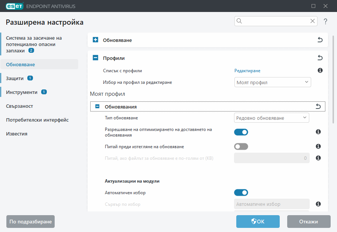Enable the Питай преди изтегляне на обновяване toggle
This screenshot has width=337, height=232.
241,146
